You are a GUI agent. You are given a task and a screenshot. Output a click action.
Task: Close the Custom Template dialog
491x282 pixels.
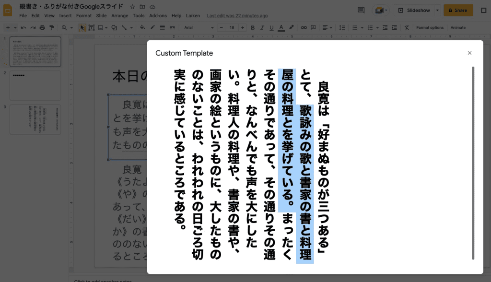(469, 53)
